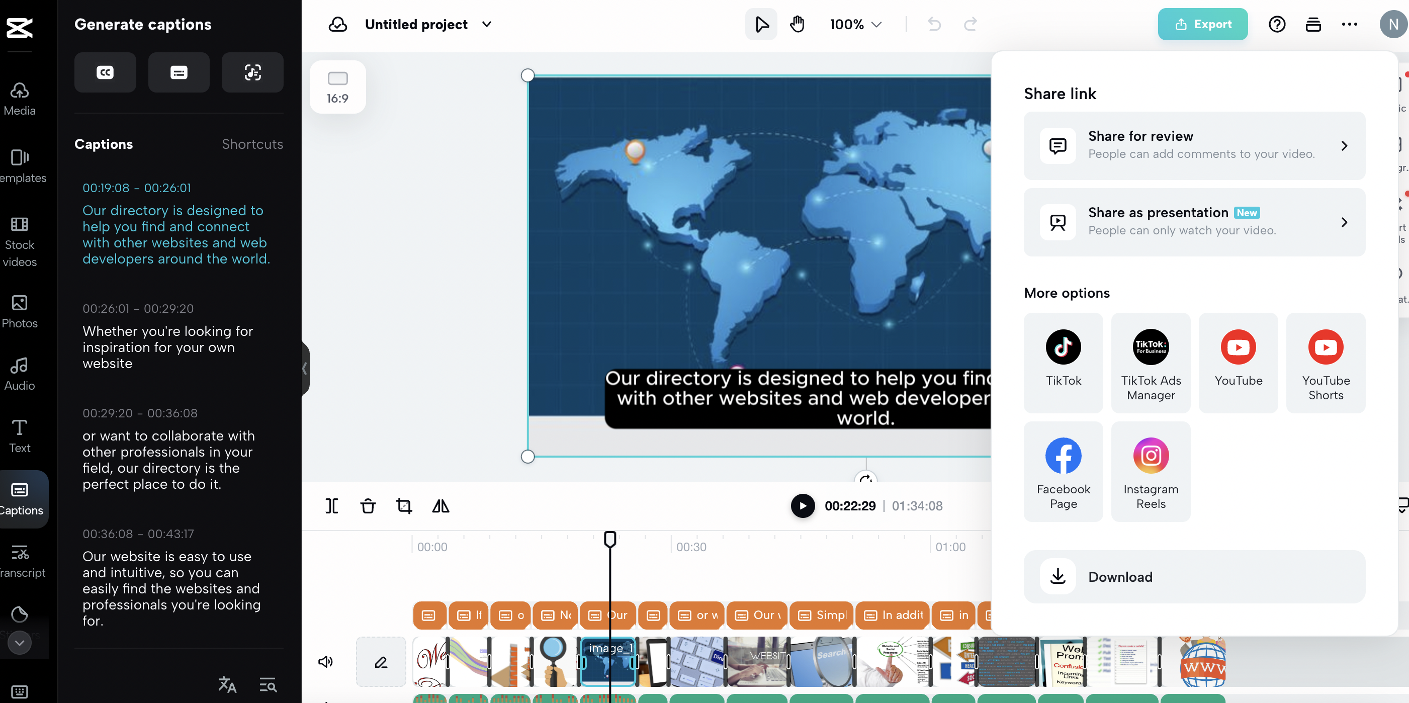Select the hand pan tool
Image resolution: width=1409 pixels, height=703 pixels.
pos(797,24)
